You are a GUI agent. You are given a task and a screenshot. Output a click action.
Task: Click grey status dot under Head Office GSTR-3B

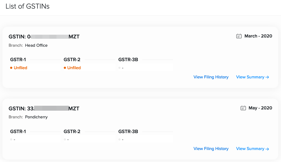[120, 68]
